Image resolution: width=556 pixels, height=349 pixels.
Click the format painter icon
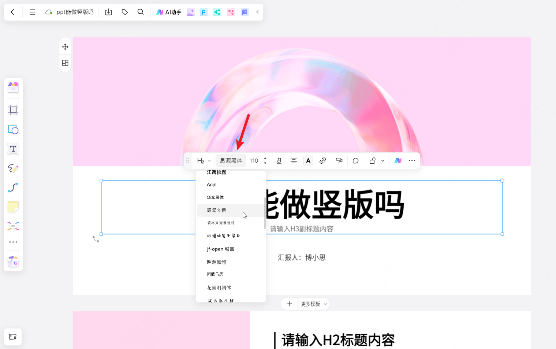[339, 161]
